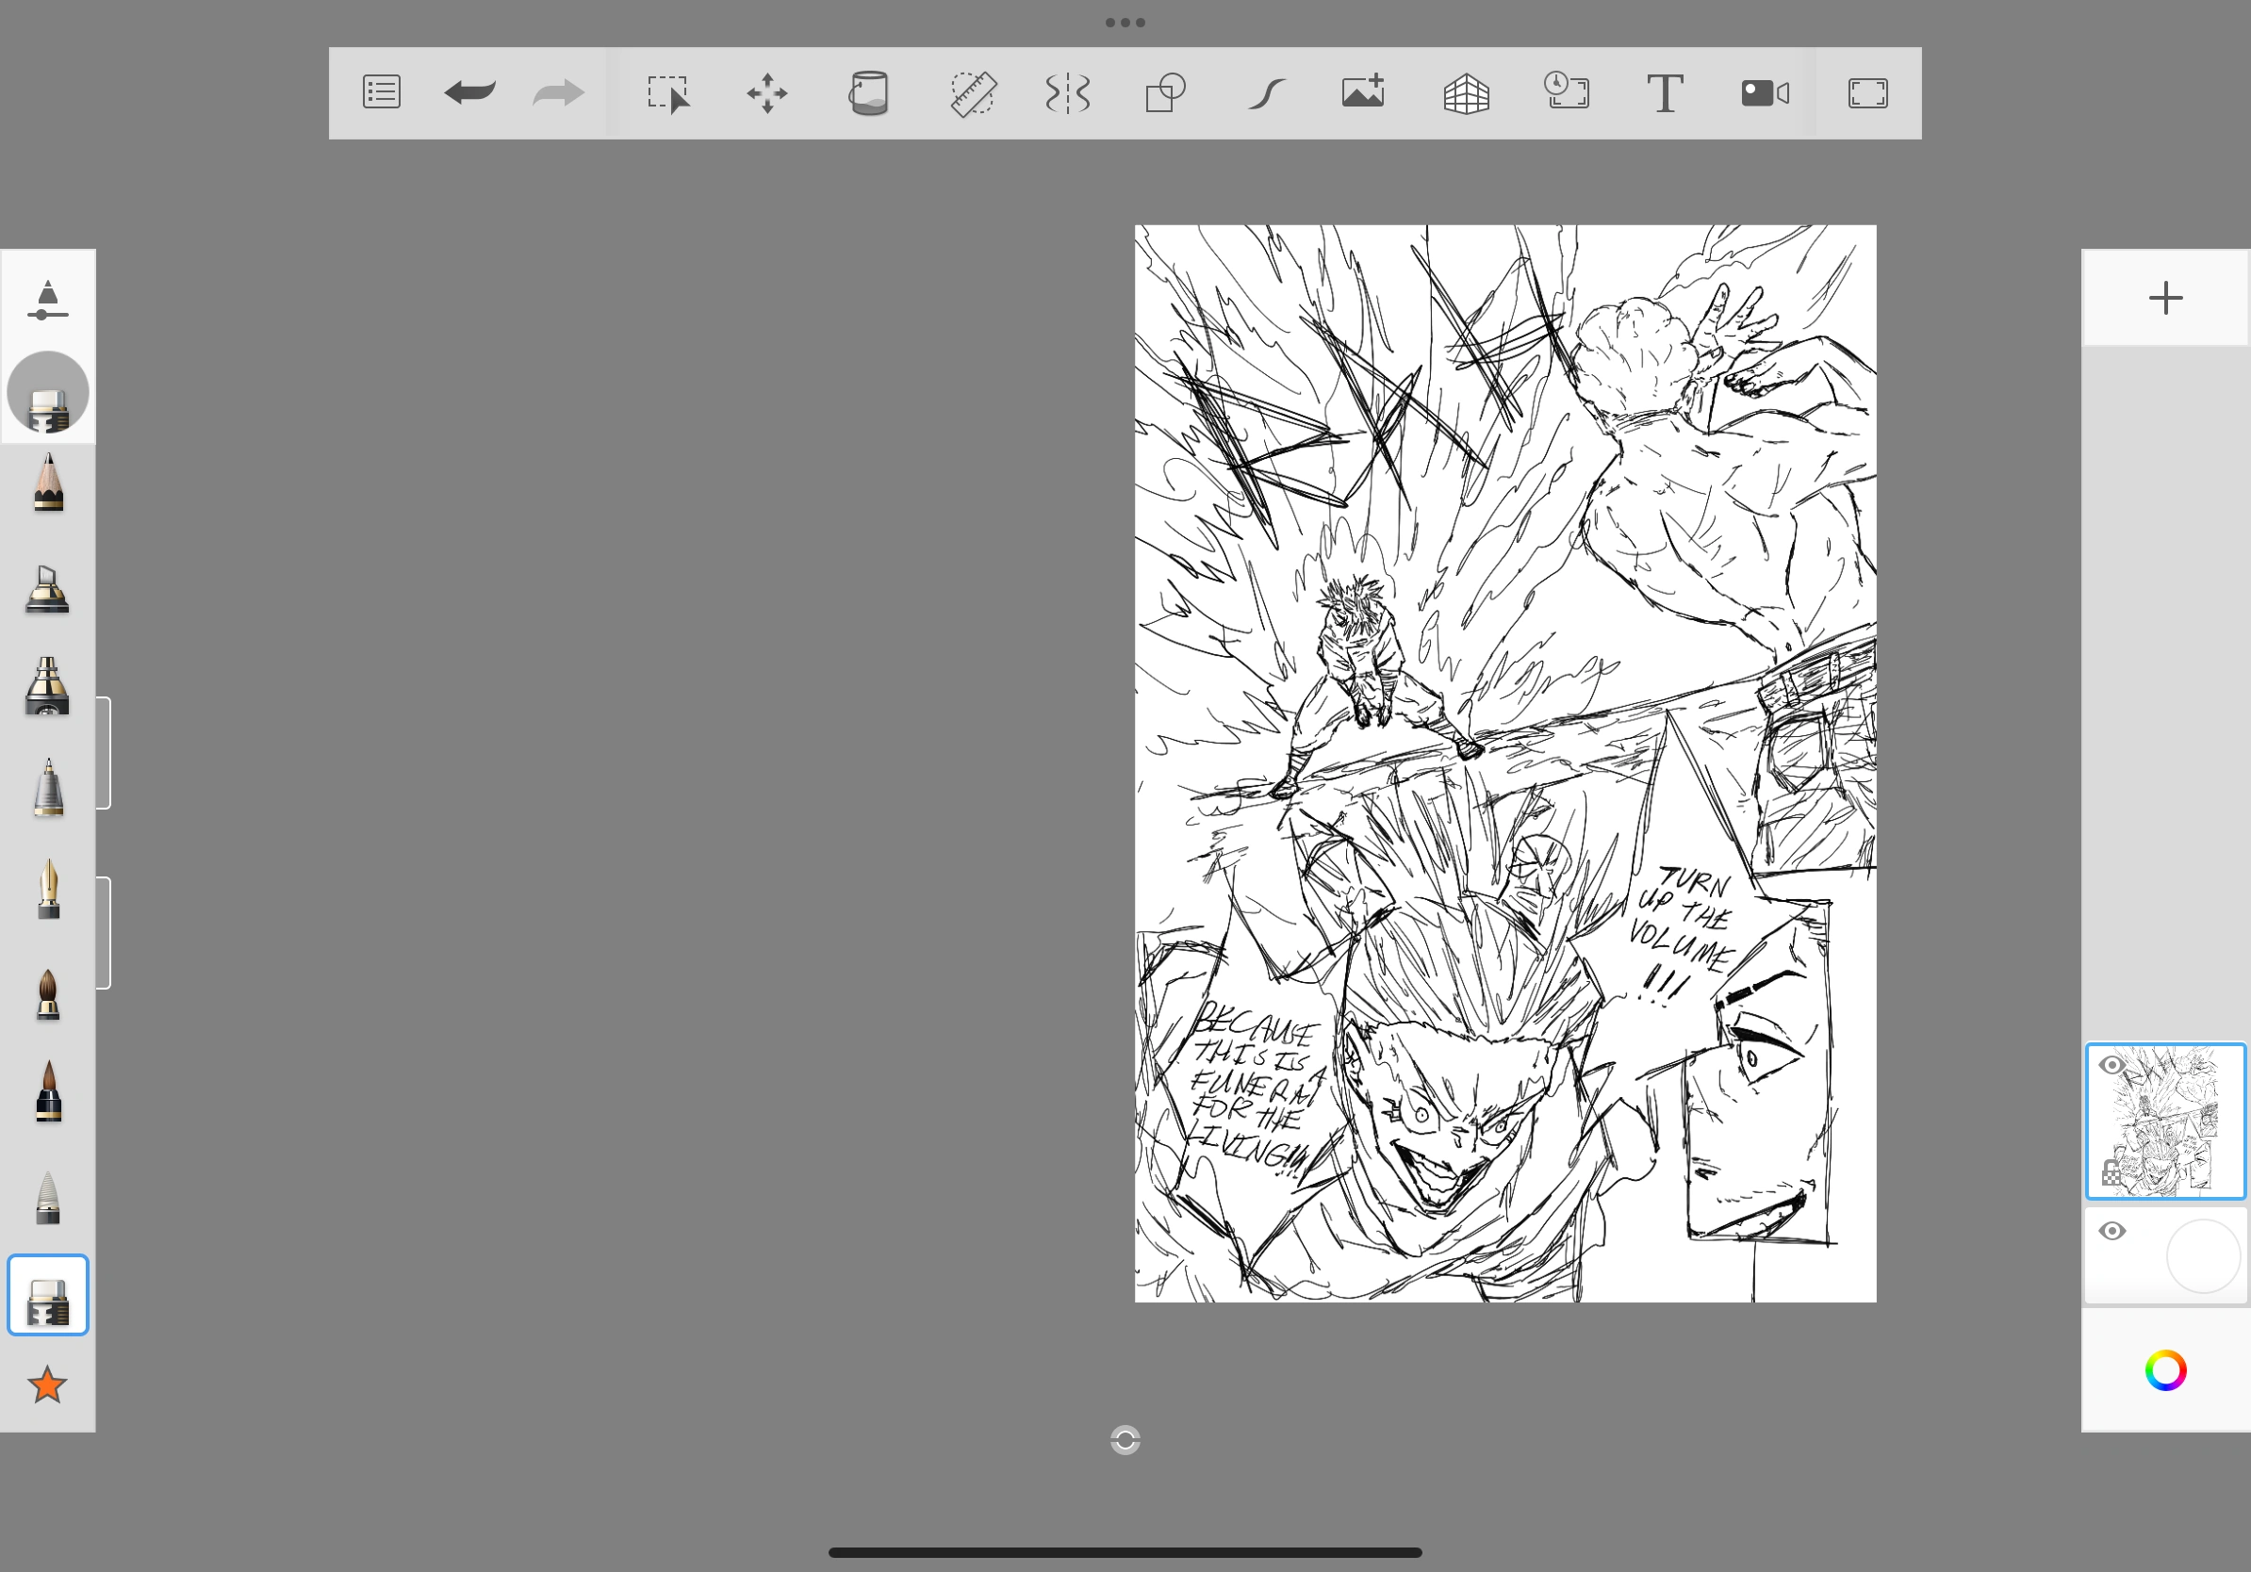This screenshot has height=1572, width=2251.
Task: Choose the Text tool
Action: pos(1664,94)
